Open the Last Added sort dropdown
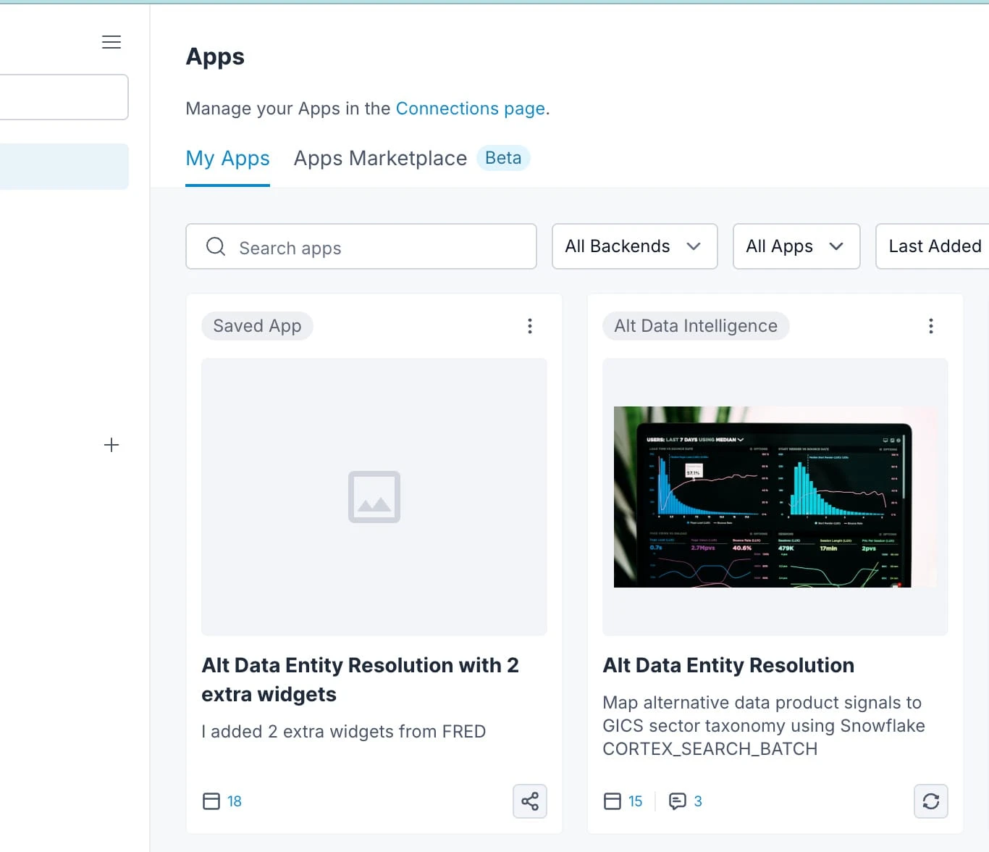 936,246
